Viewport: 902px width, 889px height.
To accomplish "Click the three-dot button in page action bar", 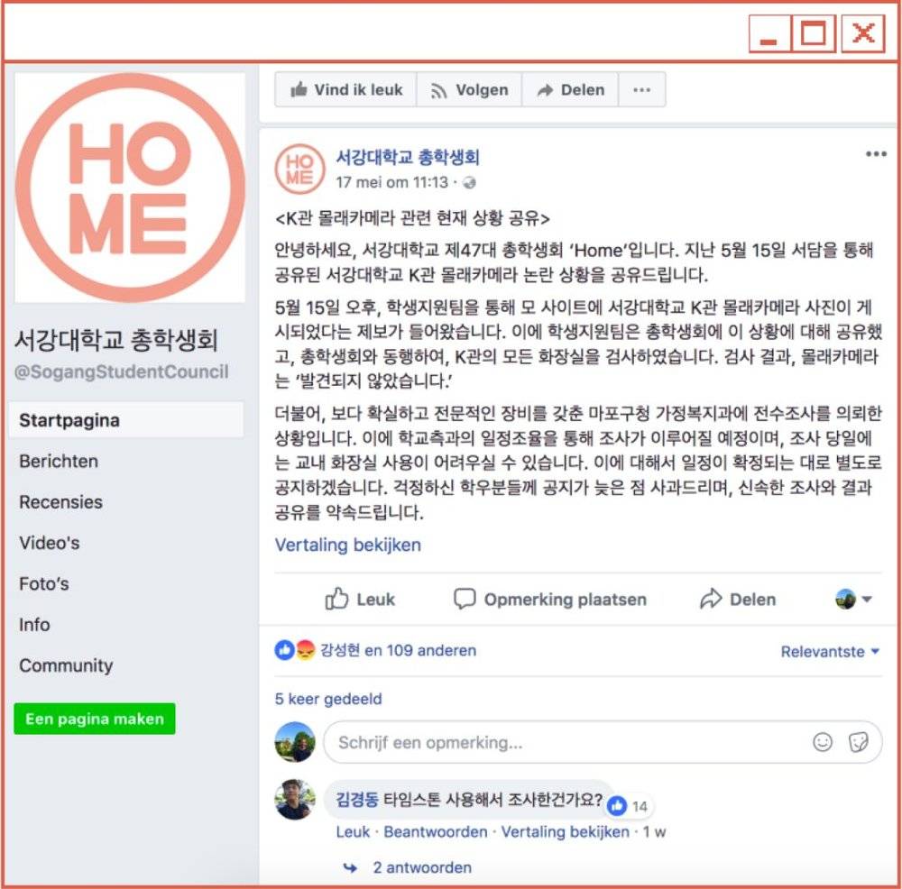I will pyautogui.click(x=641, y=89).
